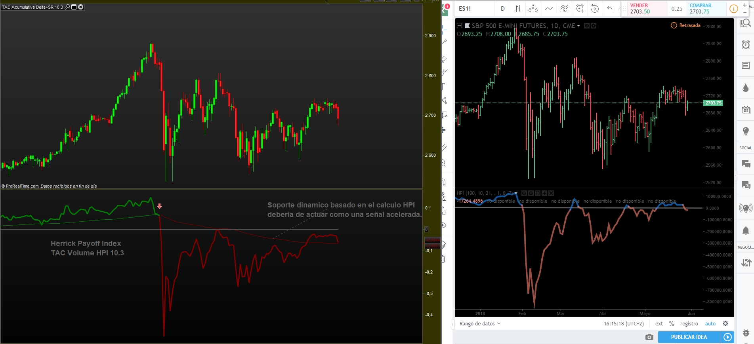Click the 2703.75 current price label on axis
754x344 pixels.
[x=713, y=103]
